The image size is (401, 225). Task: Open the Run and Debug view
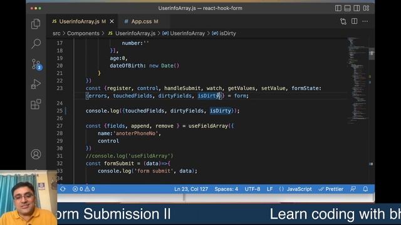coord(36,84)
